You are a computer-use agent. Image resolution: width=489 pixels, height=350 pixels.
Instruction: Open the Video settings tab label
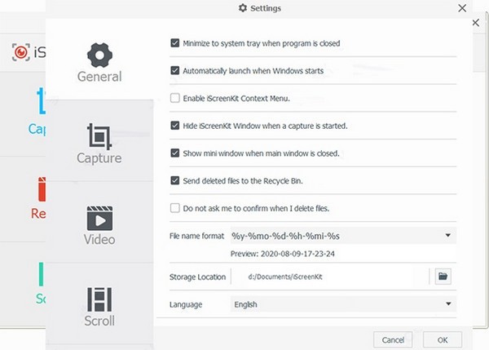point(99,240)
